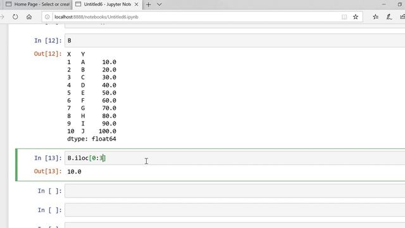Screen dimensions: 405x228
Task: Open a new browser tab
Action: [149, 4]
